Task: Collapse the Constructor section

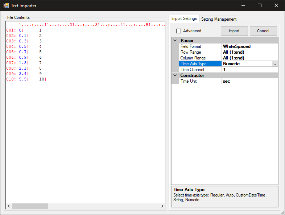Action: click(x=175, y=75)
